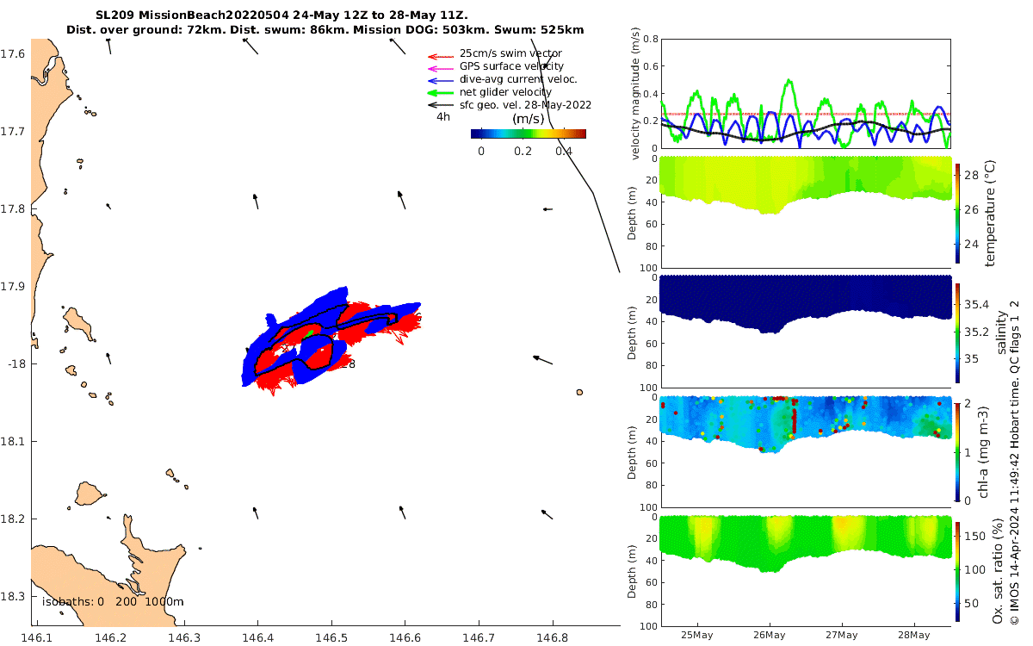The image size is (1033, 646).
Task: Click the 0.4 tick under the velocity colorbar
Action: point(563,152)
